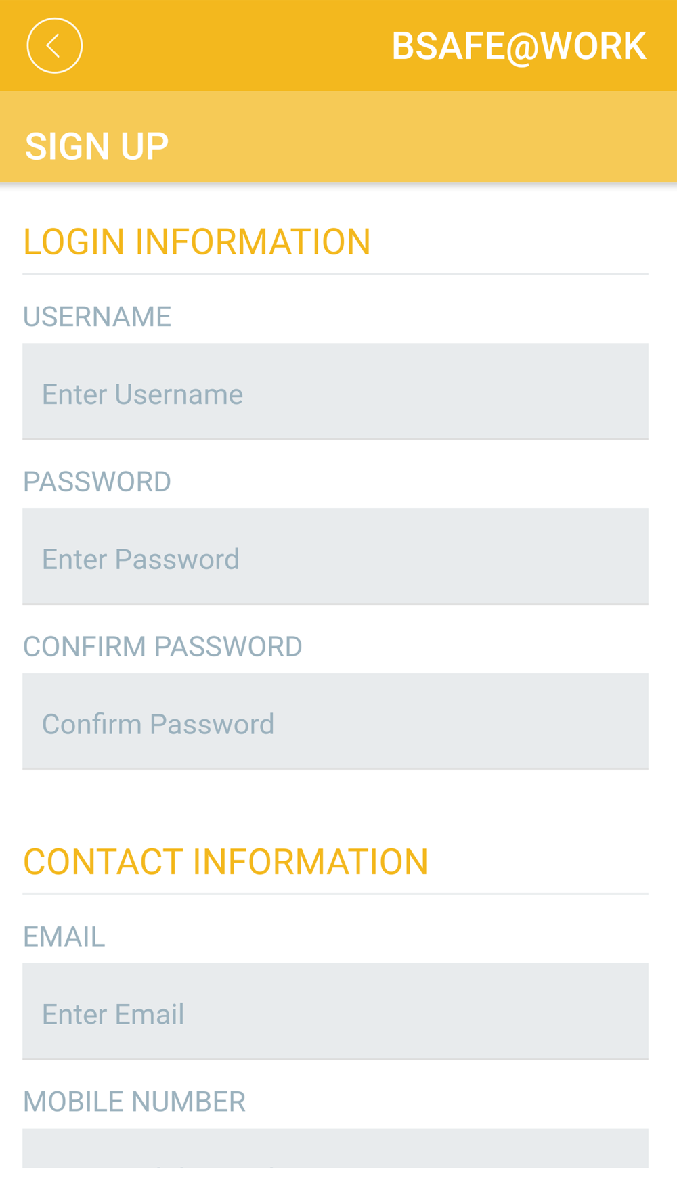Focus the Enter Username input field
The image size is (677, 1203).
click(335, 391)
